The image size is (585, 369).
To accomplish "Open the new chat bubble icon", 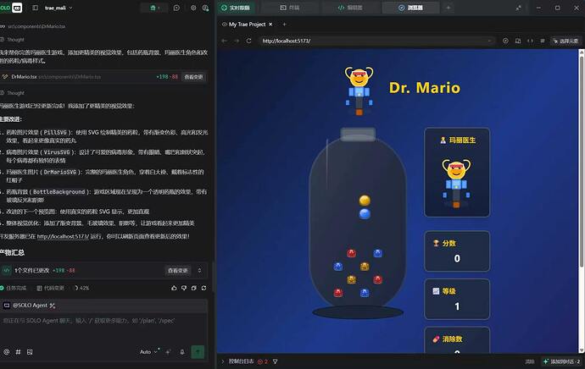I will (177, 8).
